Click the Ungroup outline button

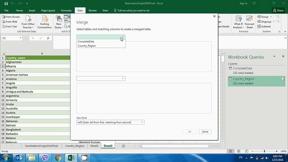(266, 22)
